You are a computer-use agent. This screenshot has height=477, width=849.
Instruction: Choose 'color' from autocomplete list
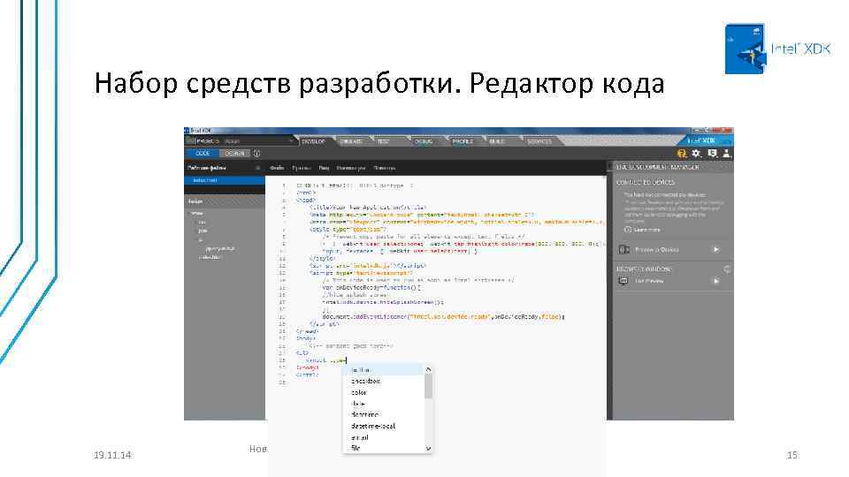pyautogui.click(x=383, y=392)
